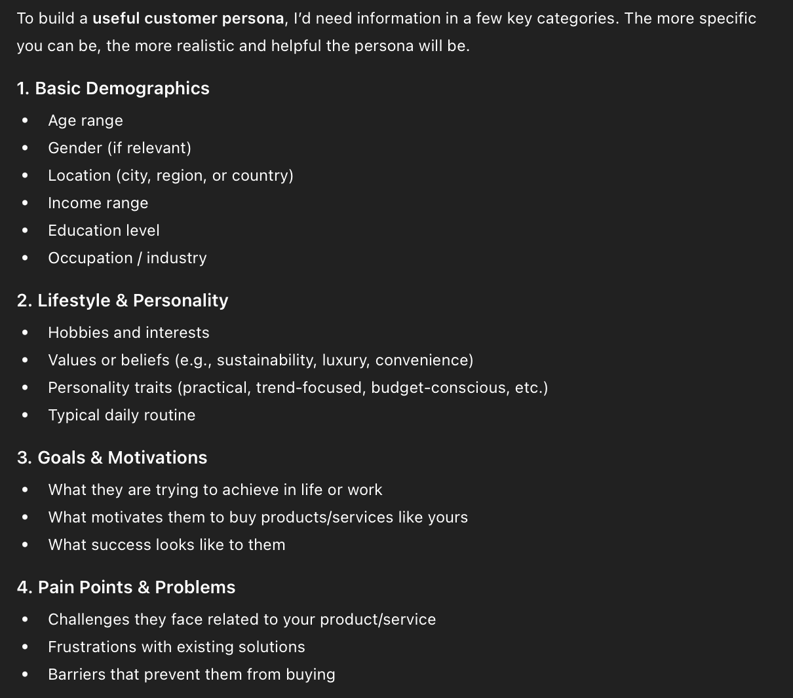Viewport: 793px width, 698px height.
Task: Click the "Location (city, region, or country)" line
Action: (x=170, y=175)
